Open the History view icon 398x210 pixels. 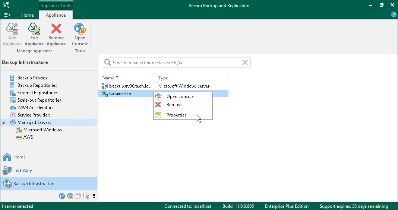[86, 196]
